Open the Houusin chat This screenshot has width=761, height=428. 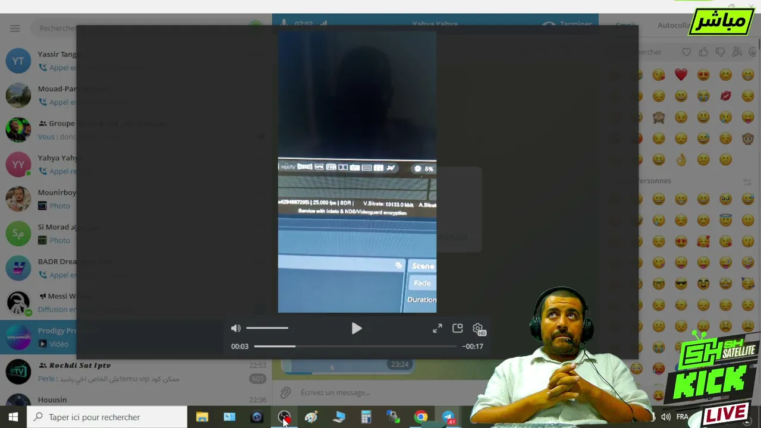click(x=136, y=398)
